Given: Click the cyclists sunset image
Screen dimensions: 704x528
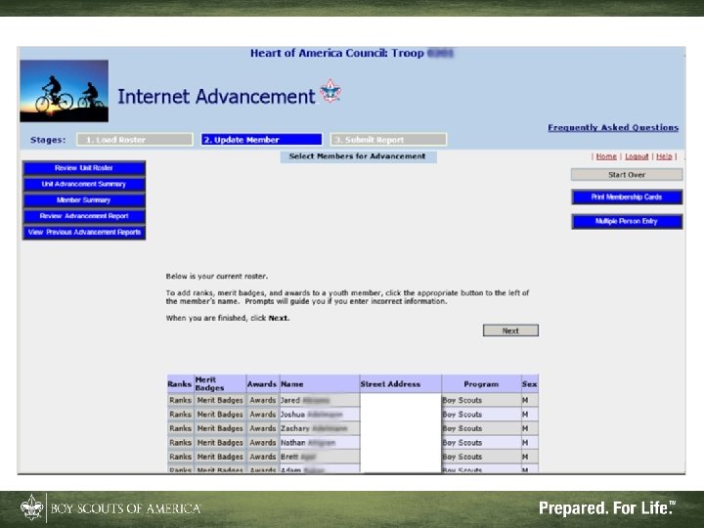Looking at the screenshot, I should pyautogui.click(x=64, y=91).
